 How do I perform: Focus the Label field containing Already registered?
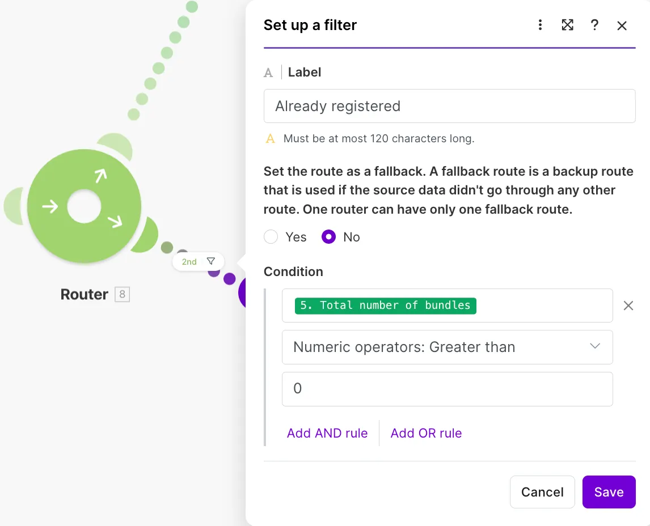tap(449, 106)
